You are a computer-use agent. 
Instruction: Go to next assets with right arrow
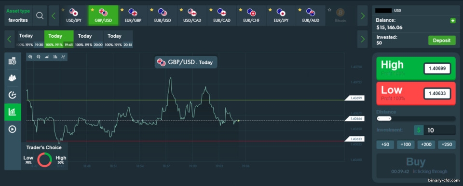[362, 15]
